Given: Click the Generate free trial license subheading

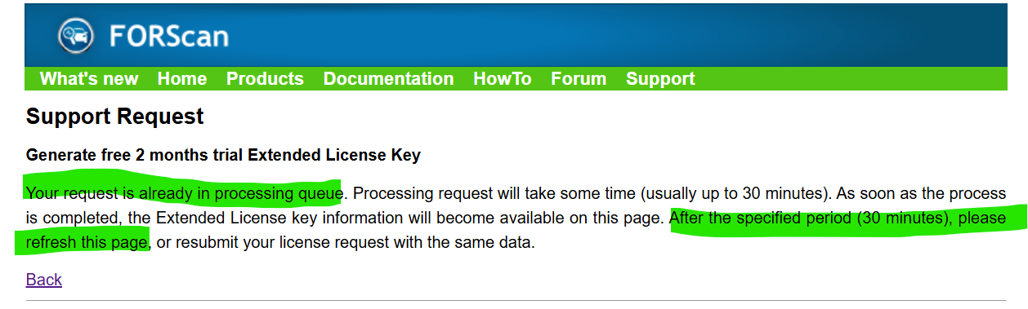Looking at the screenshot, I should [223, 155].
